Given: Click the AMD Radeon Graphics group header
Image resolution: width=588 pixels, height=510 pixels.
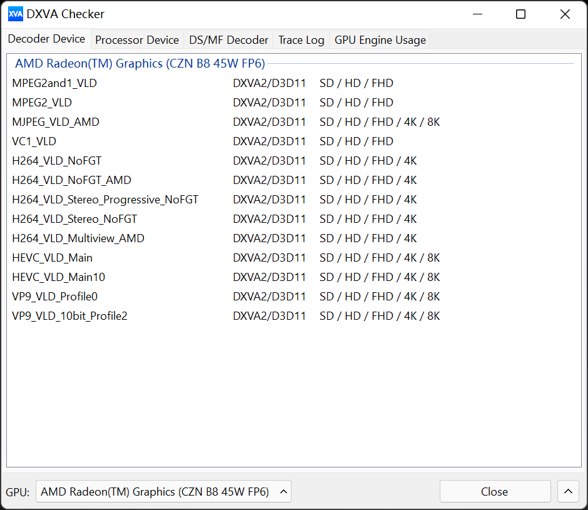Looking at the screenshot, I should point(140,63).
